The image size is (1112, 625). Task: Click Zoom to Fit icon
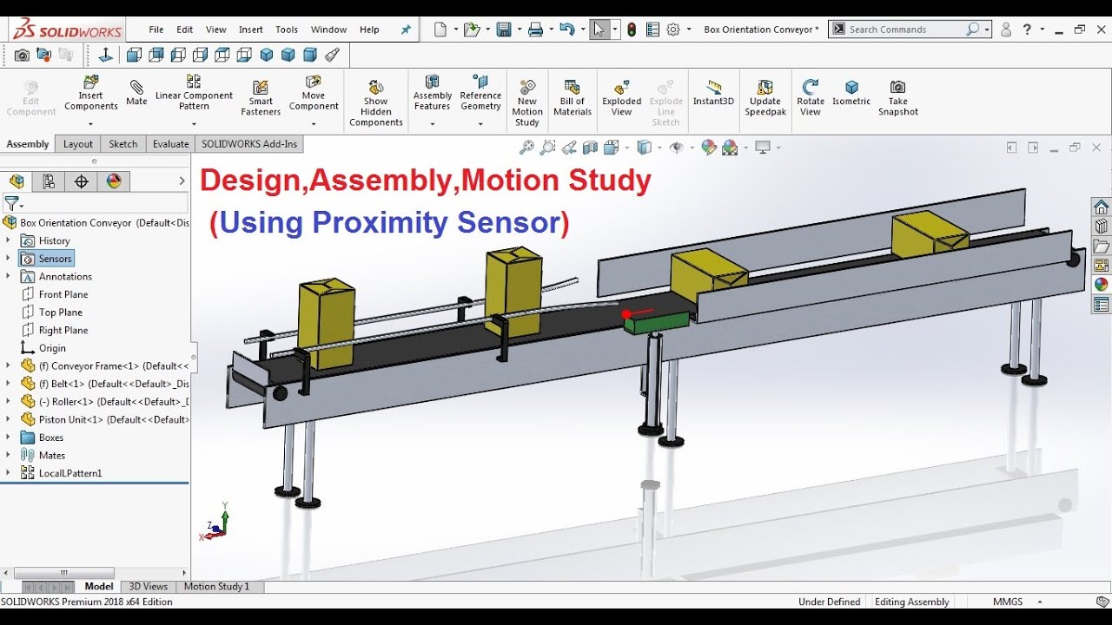point(525,148)
